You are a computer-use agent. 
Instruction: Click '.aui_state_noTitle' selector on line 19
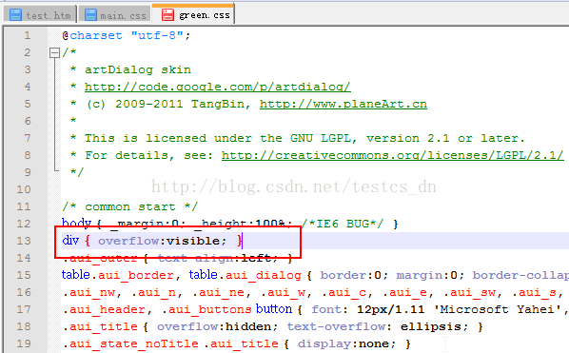130,343
